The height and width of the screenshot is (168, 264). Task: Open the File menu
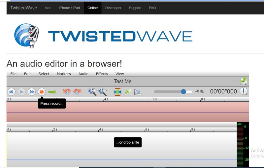[13, 74]
